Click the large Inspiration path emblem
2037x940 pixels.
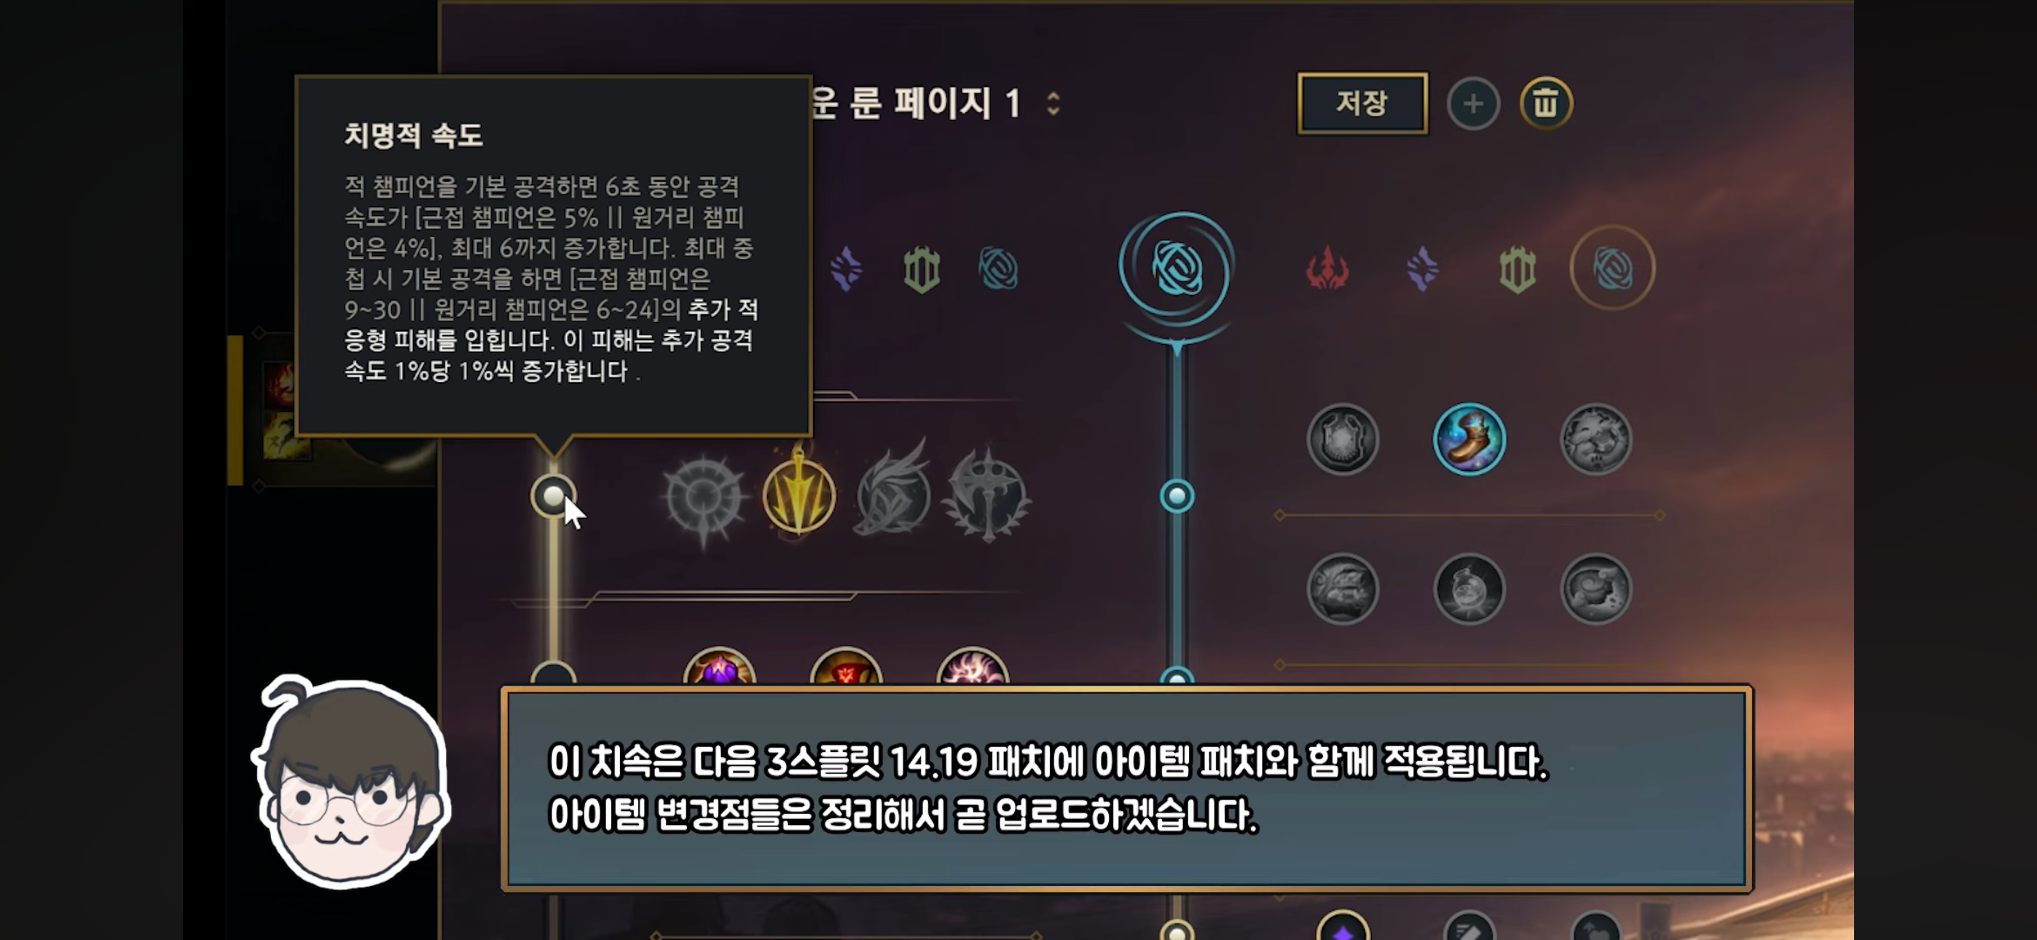click(1177, 267)
